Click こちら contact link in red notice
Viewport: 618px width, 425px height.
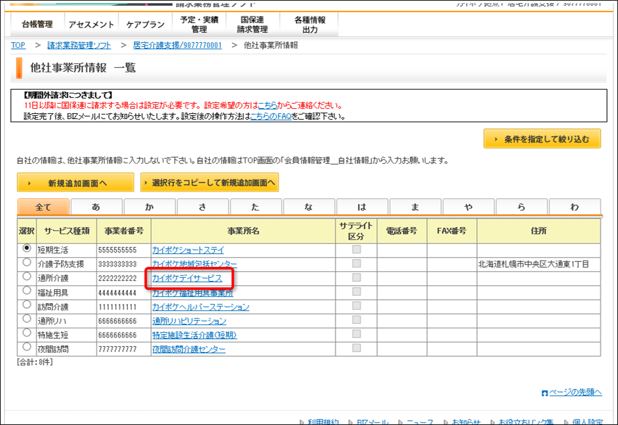(267, 106)
